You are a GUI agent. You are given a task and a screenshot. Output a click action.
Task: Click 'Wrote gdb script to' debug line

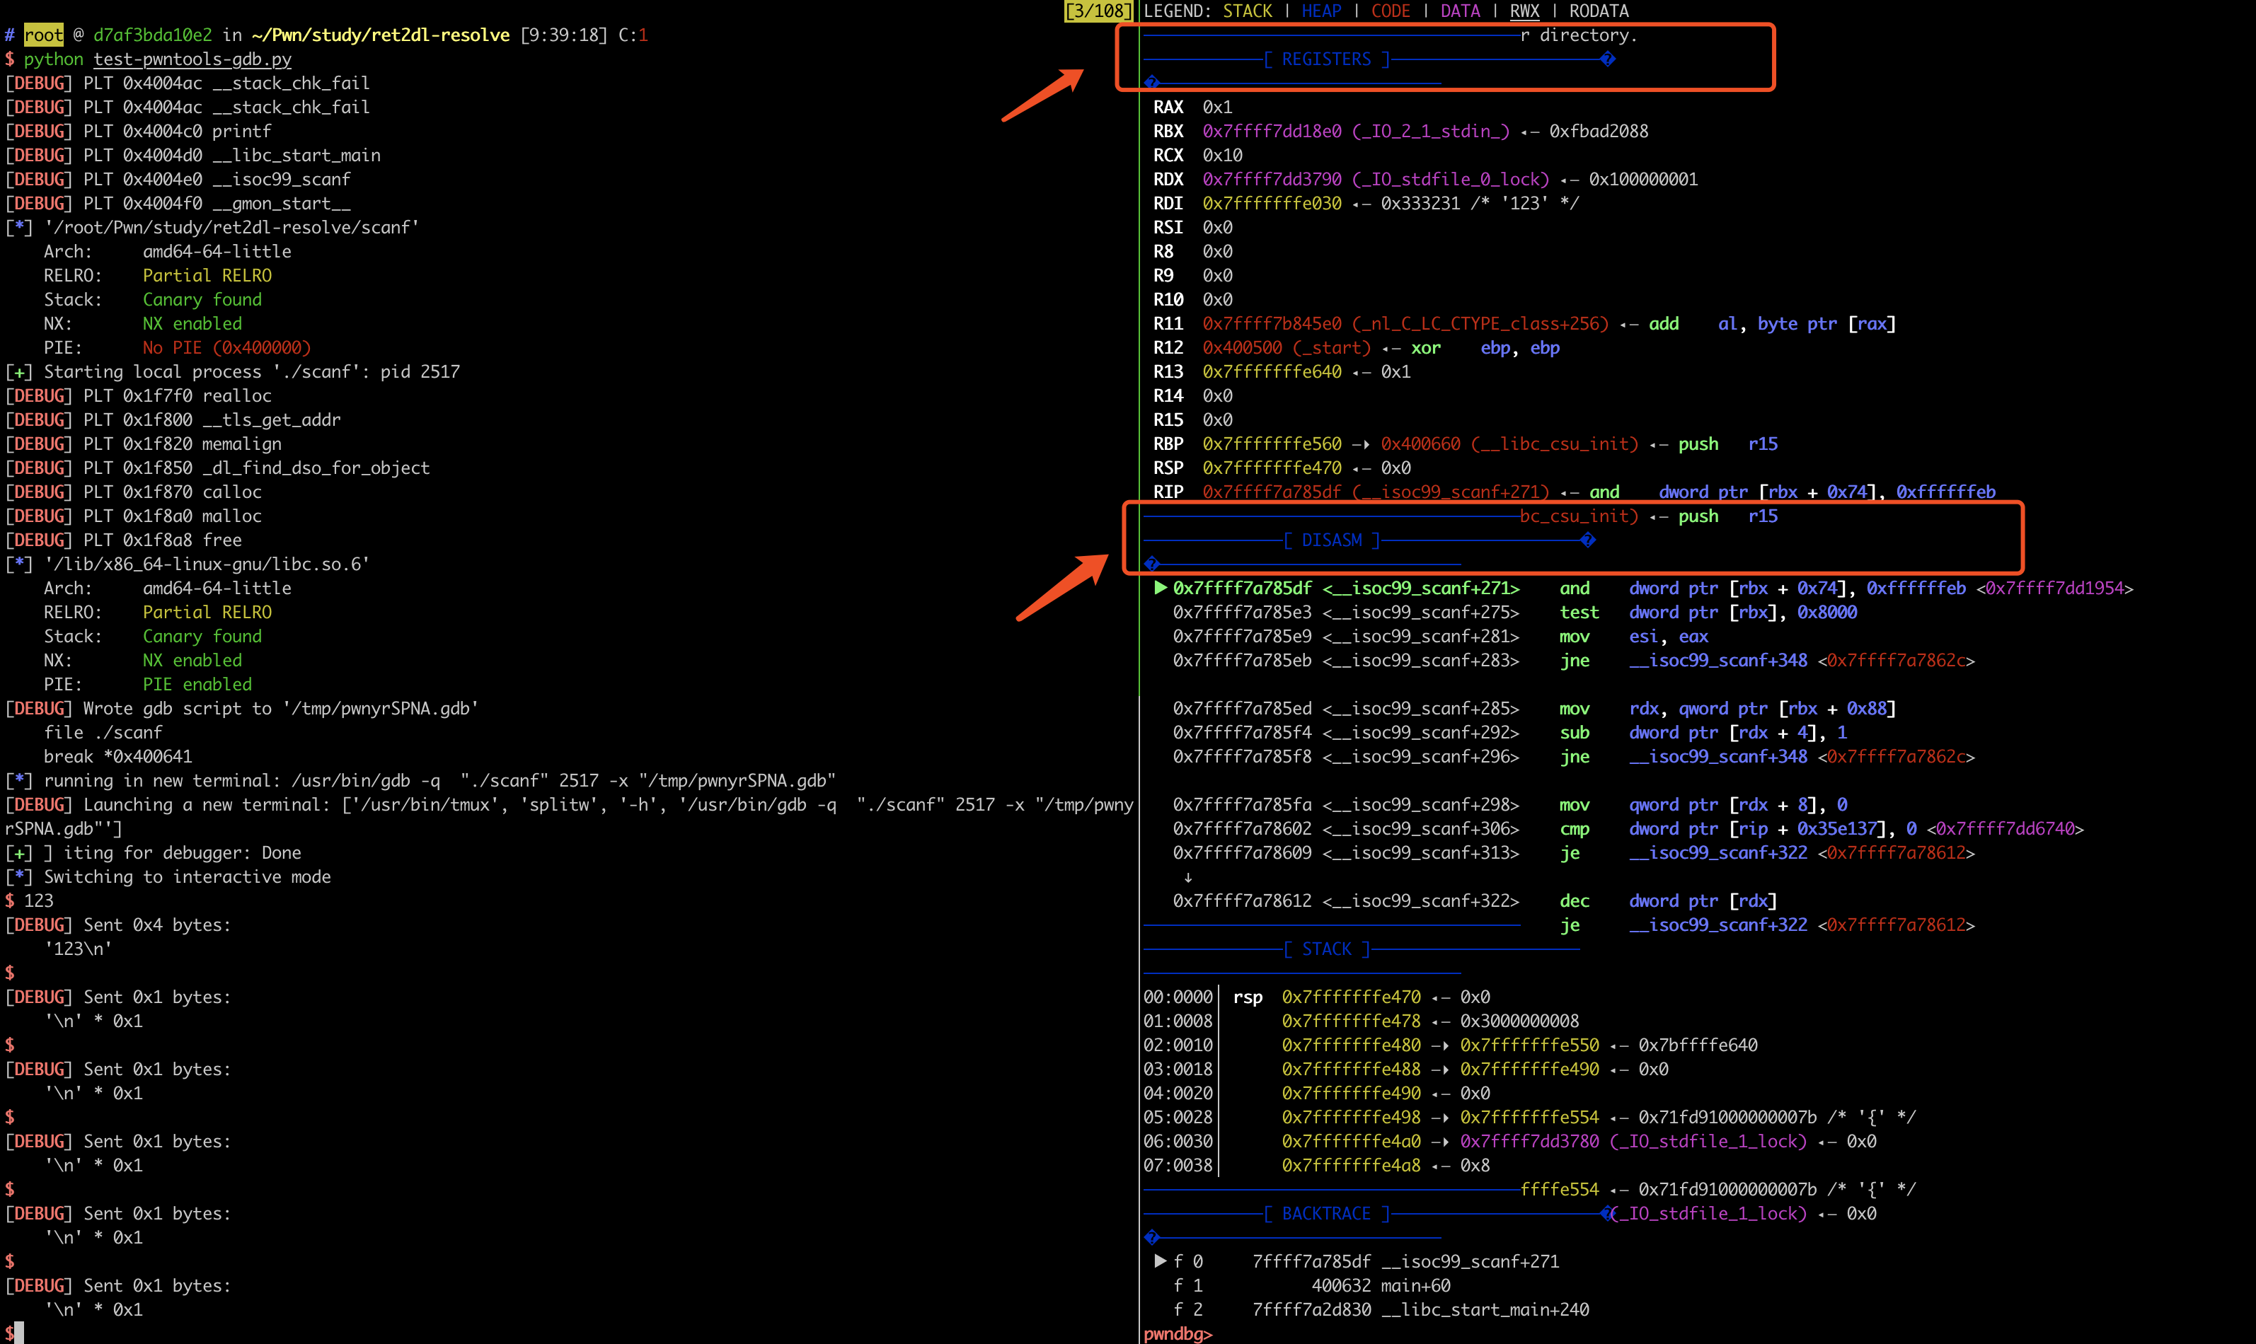241,708
